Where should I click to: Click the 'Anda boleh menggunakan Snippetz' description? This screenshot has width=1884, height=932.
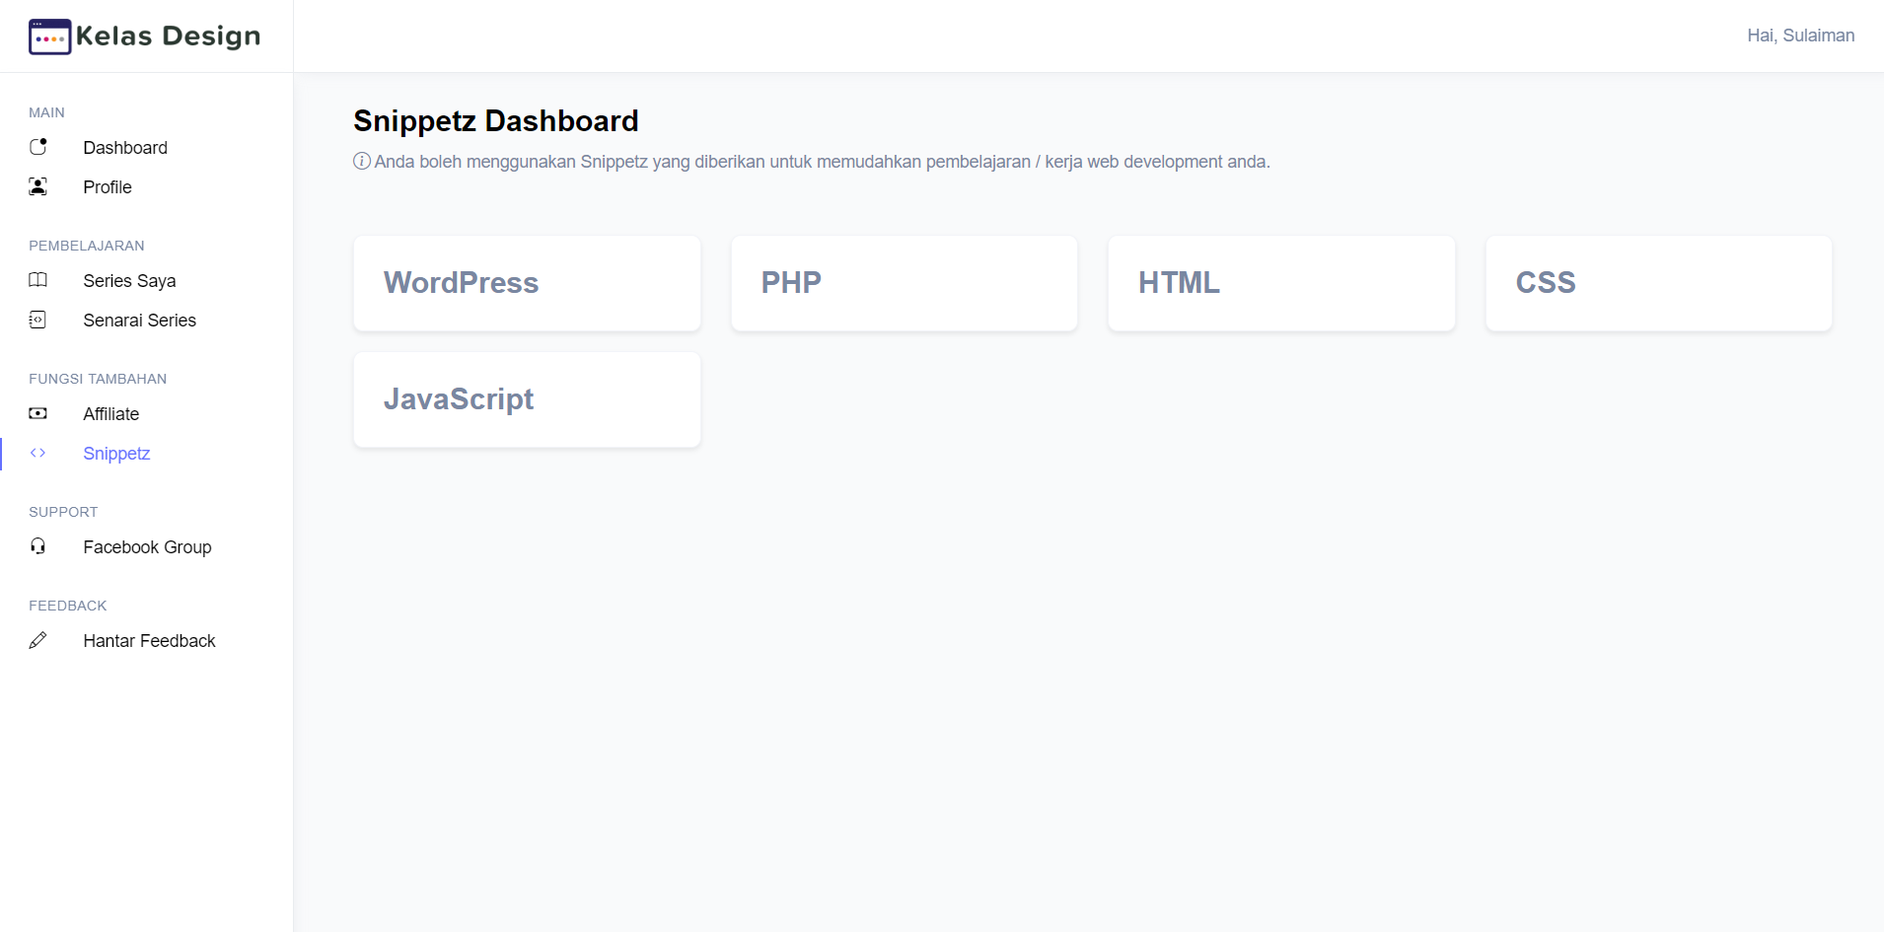822,162
